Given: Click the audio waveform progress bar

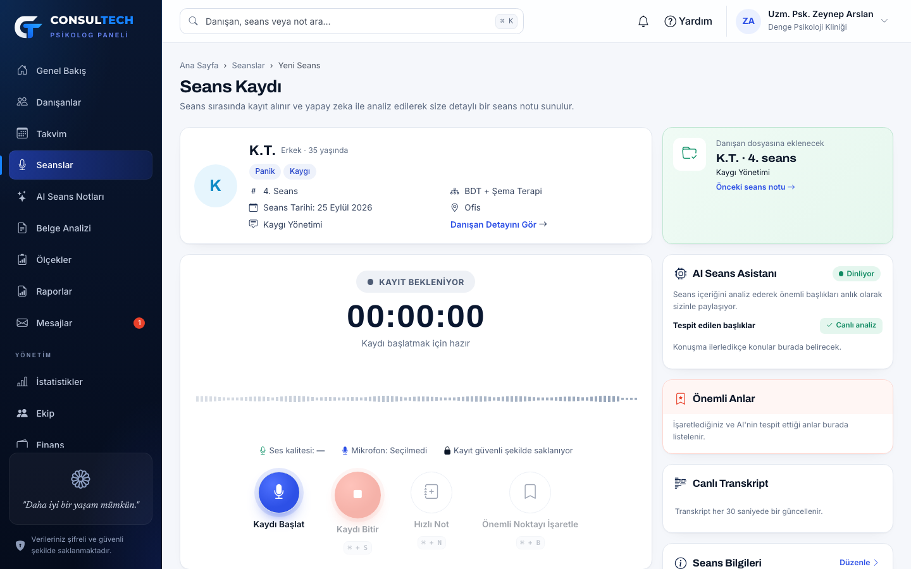Looking at the screenshot, I should tap(416, 399).
